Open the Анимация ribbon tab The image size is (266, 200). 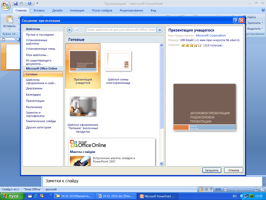(77, 10)
